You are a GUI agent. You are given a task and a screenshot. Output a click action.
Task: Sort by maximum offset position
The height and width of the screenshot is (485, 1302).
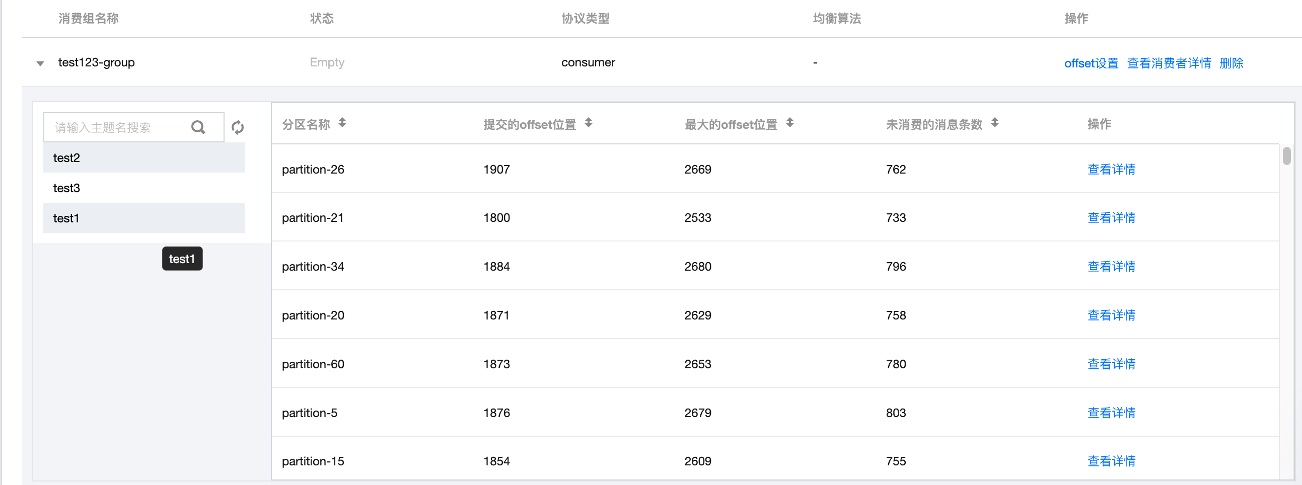[x=789, y=123]
